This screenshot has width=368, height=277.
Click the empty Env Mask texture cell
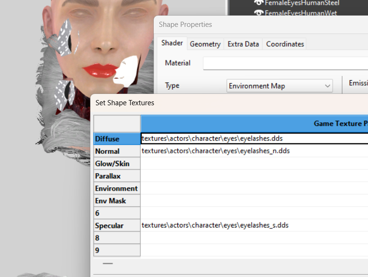tap(254, 201)
